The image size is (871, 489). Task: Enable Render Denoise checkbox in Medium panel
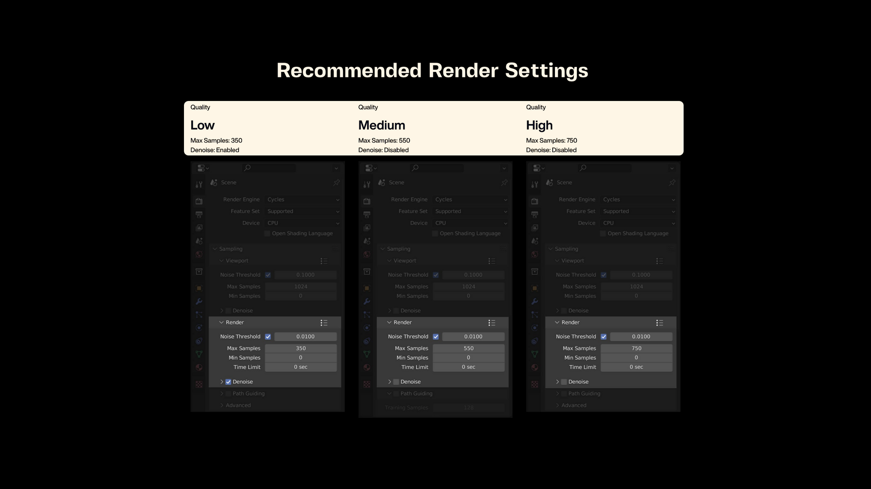(x=396, y=382)
